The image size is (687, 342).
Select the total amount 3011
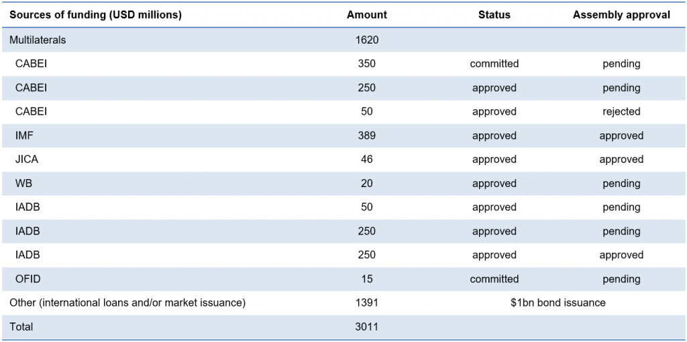[367, 327]
